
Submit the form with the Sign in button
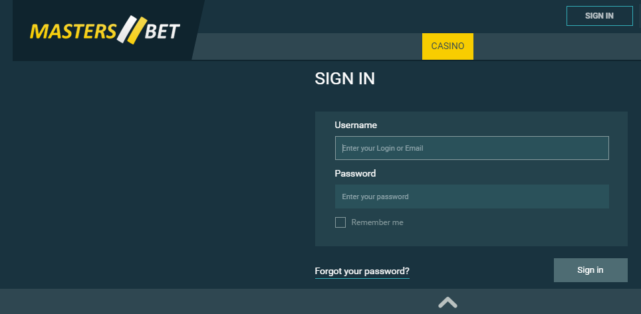tap(590, 270)
